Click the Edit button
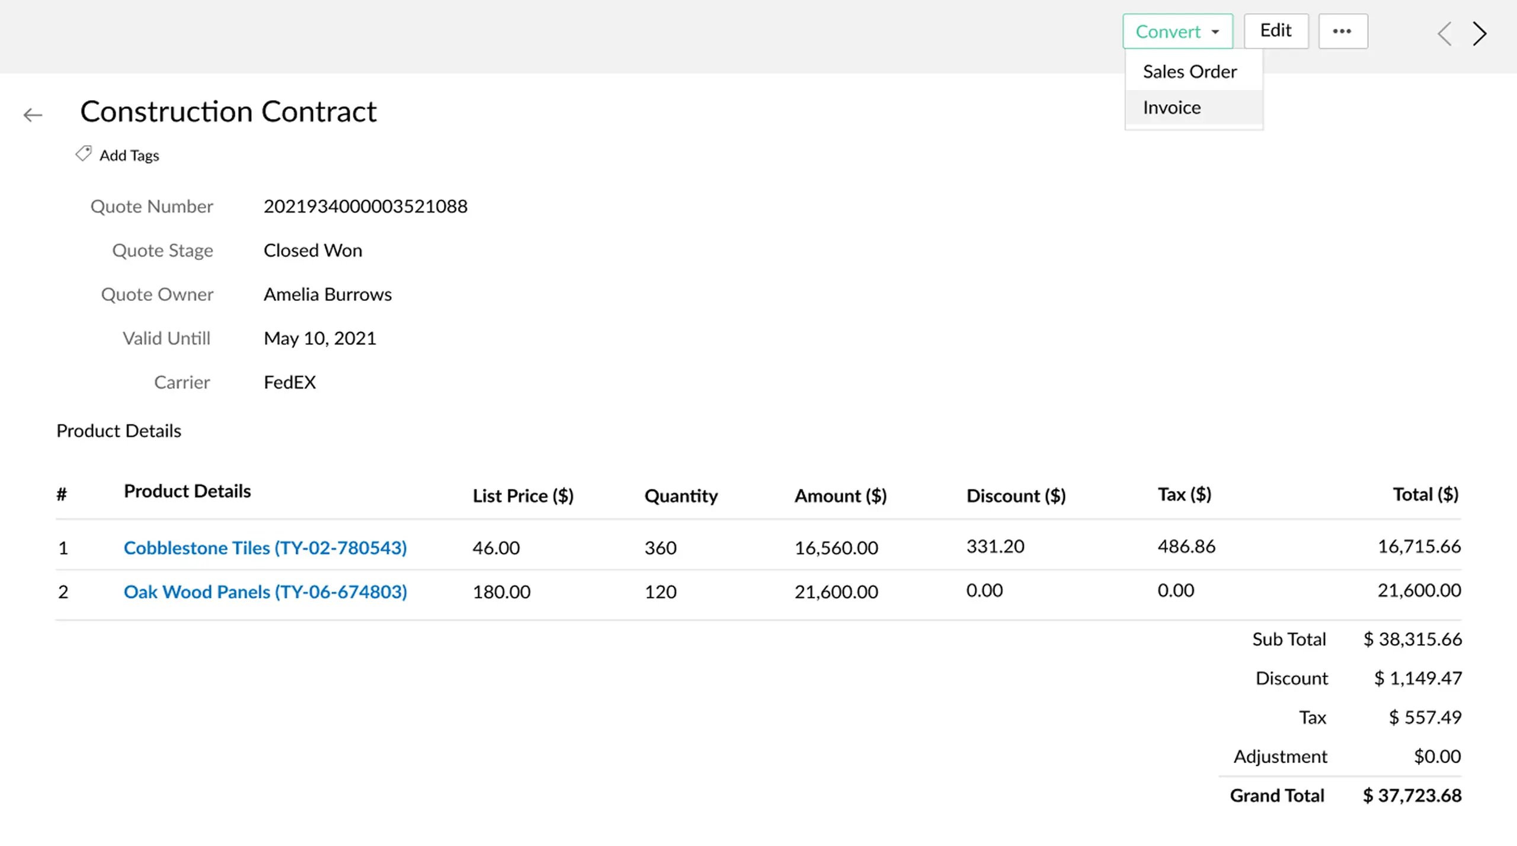 [x=1276, y=31]
